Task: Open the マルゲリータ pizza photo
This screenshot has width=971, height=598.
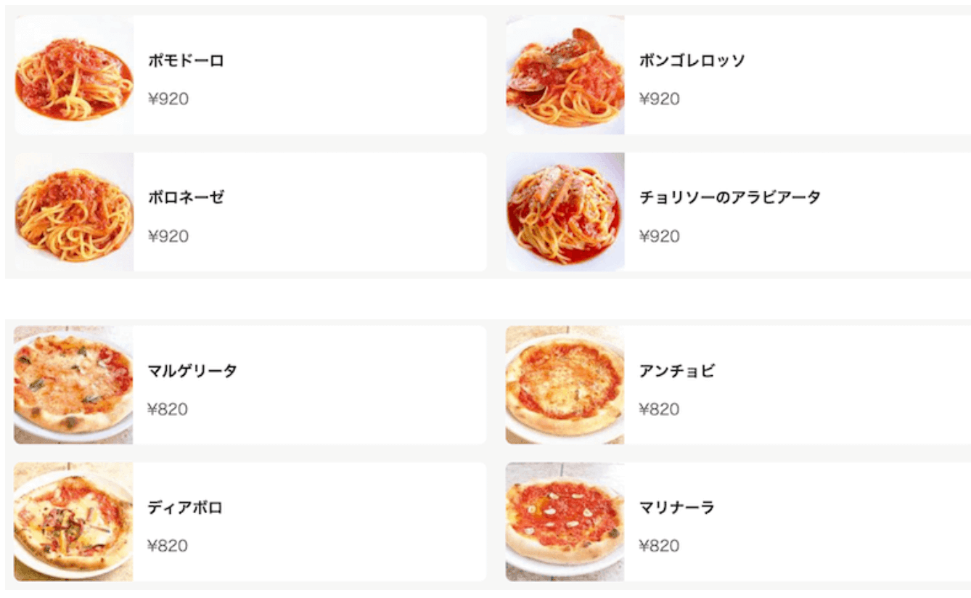Action: tap(73, 385)
